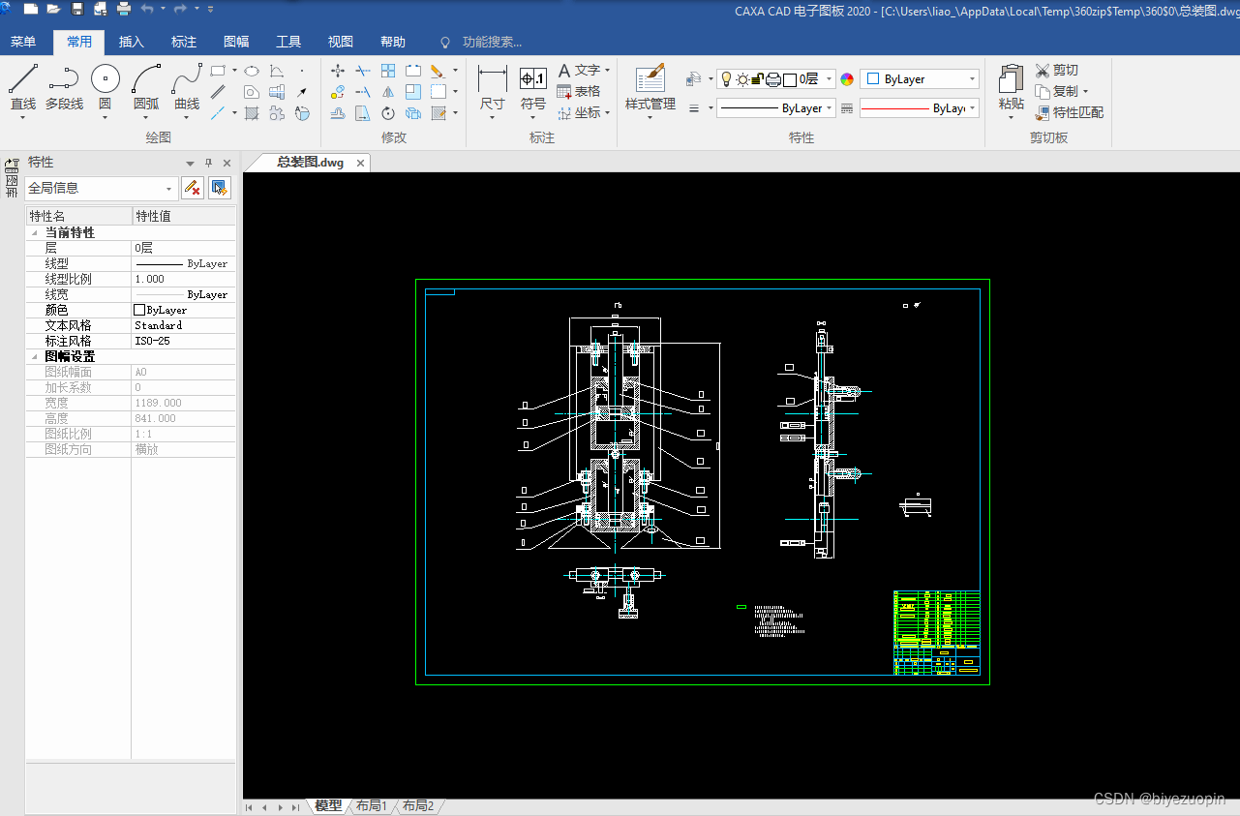
Task: Click the 特性匹配 (Match Properties) button
Action: click(1070, 112)
